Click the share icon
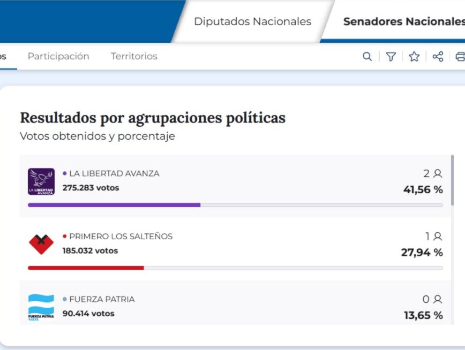This screenshot has height=350, width=465. pos(438,56)
